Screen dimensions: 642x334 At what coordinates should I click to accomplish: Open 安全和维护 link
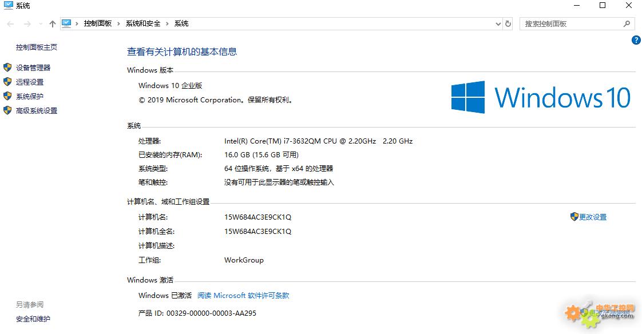click(33, 319)
